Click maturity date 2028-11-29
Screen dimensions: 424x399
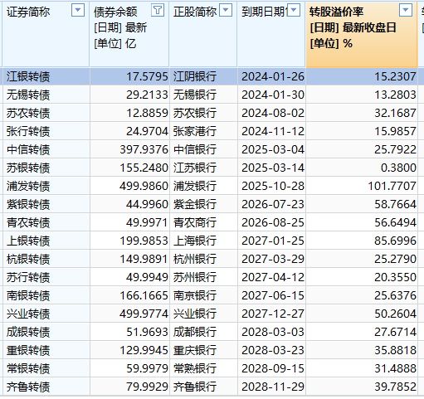[x=272, y=387]
